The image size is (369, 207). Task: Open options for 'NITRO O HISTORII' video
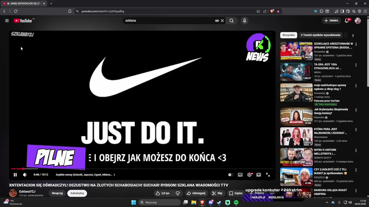point(356,150)
